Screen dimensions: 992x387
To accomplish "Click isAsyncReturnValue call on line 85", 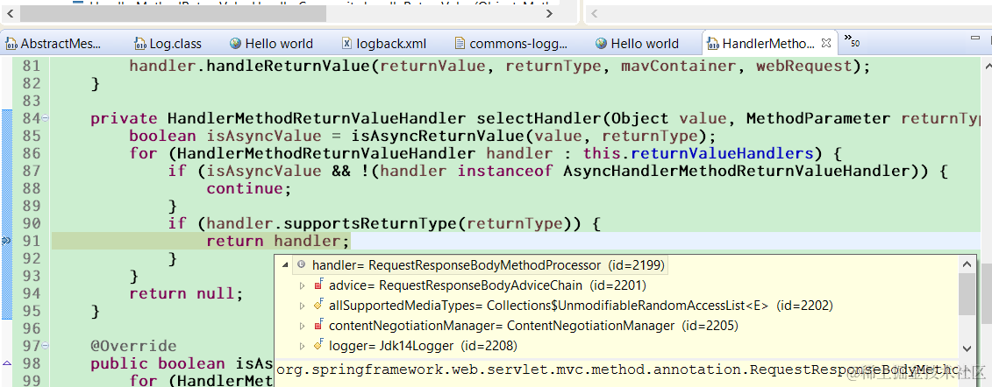I will click(x=439, y=136).
